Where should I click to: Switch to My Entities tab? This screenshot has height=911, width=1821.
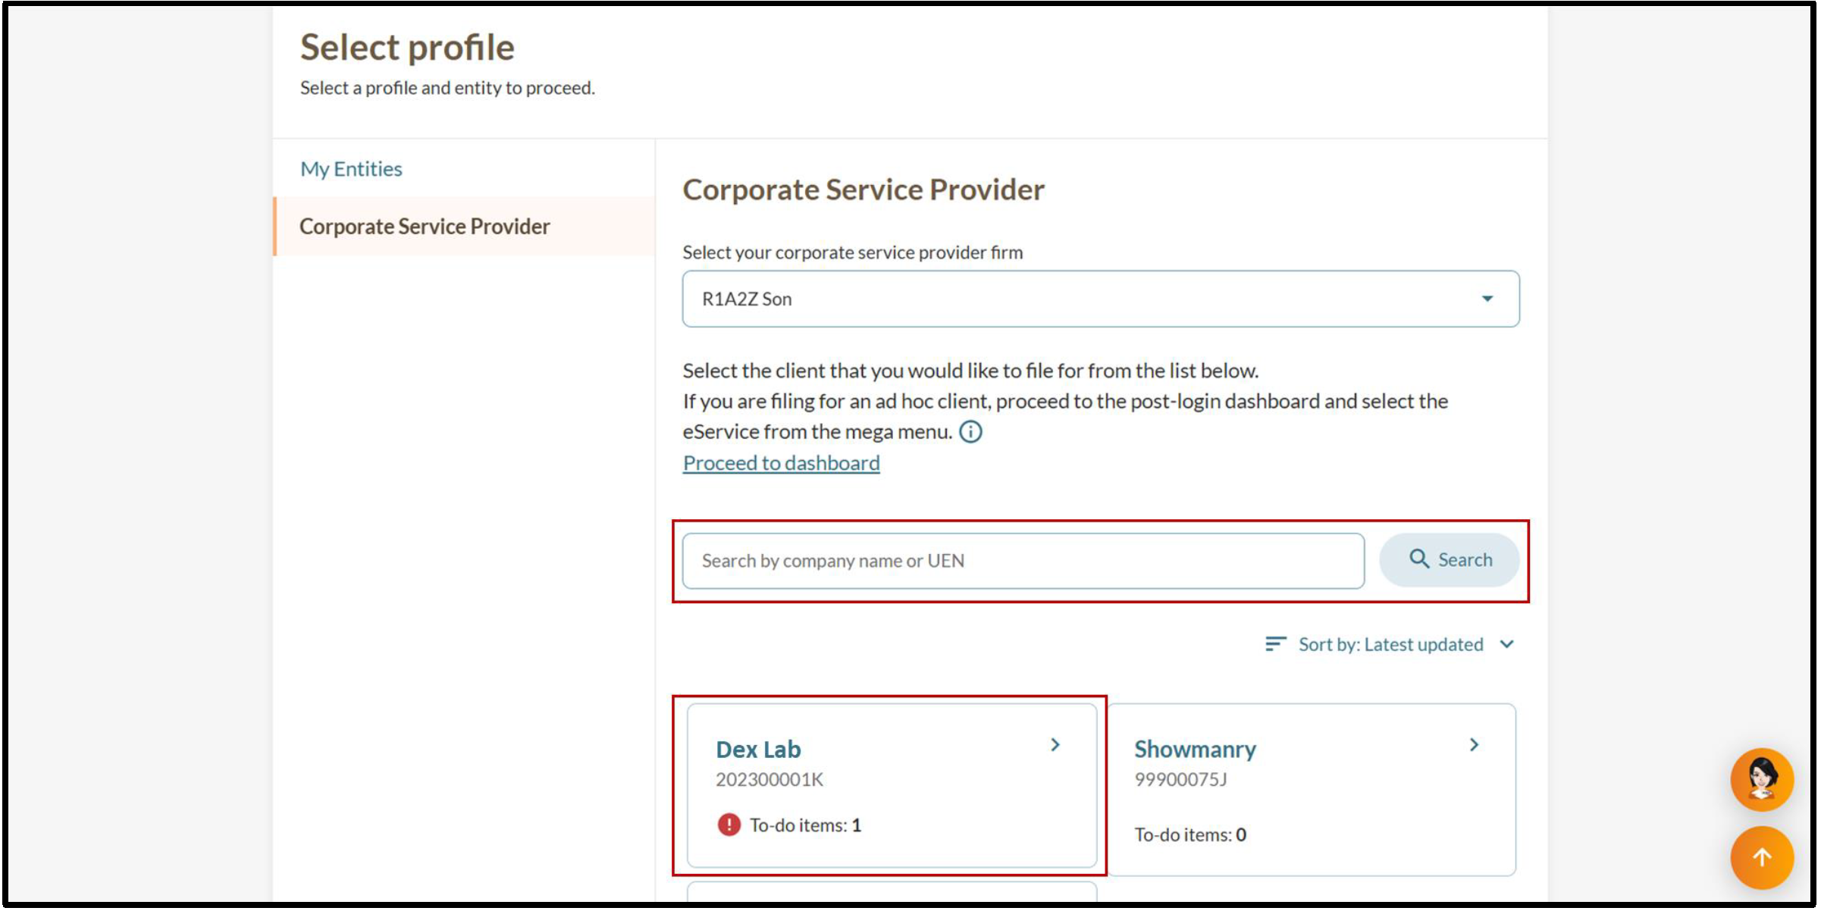351,169
